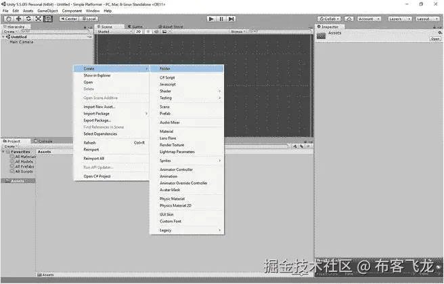Open the Assets menu in menu bar

coord(28,11)
